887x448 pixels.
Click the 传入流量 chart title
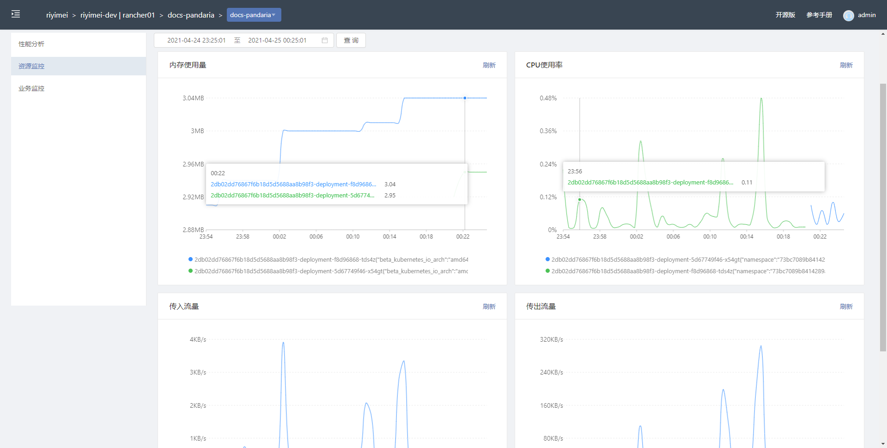tap(184, 307)
